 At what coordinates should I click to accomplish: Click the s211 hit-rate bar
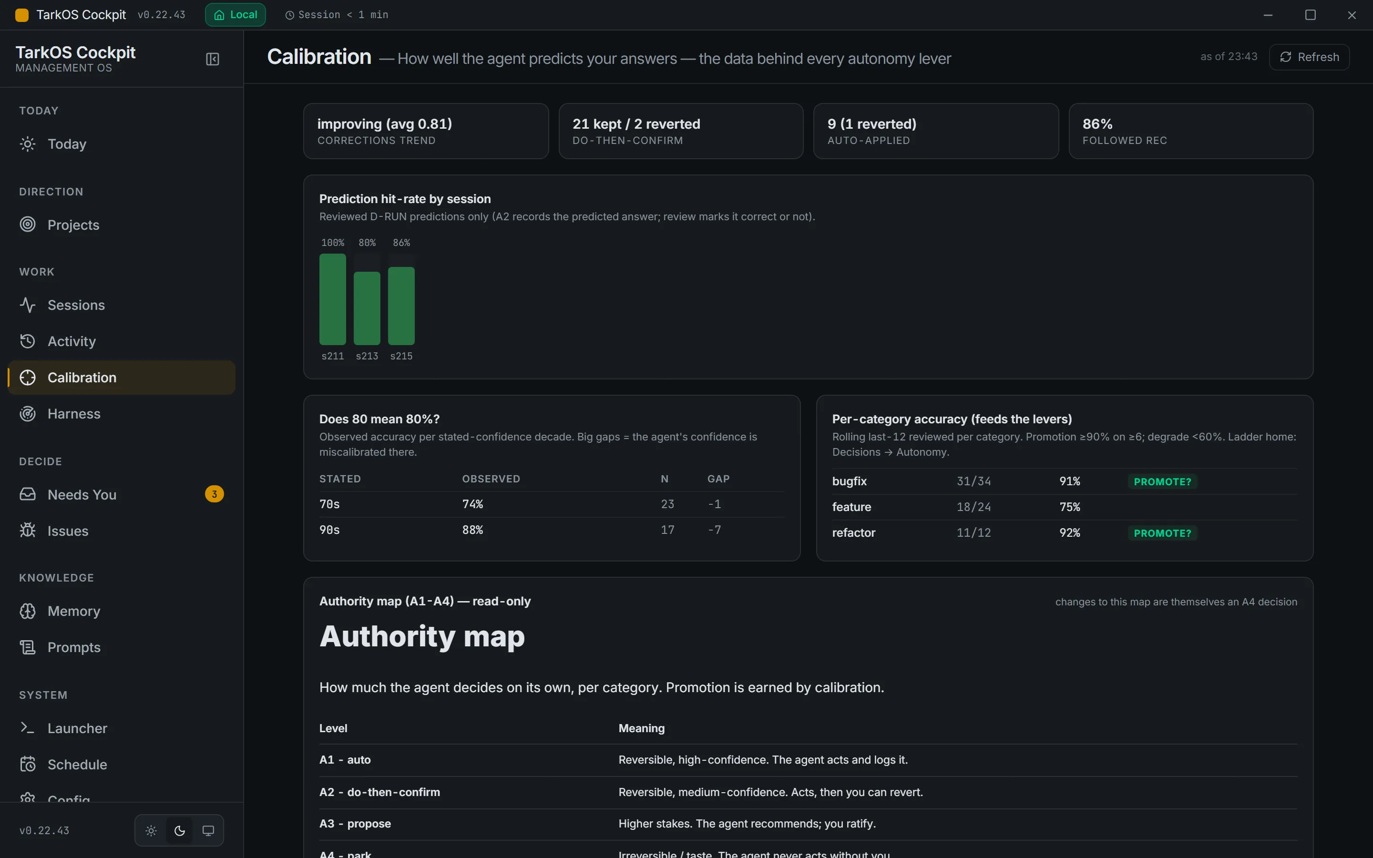(332, 299)
